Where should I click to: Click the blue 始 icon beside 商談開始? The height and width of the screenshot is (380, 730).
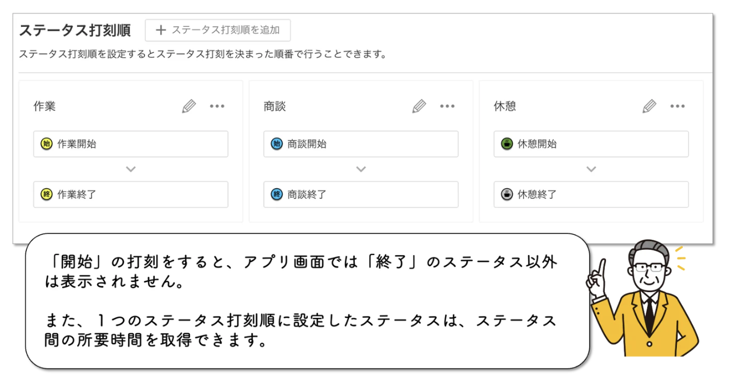(276, 144)
